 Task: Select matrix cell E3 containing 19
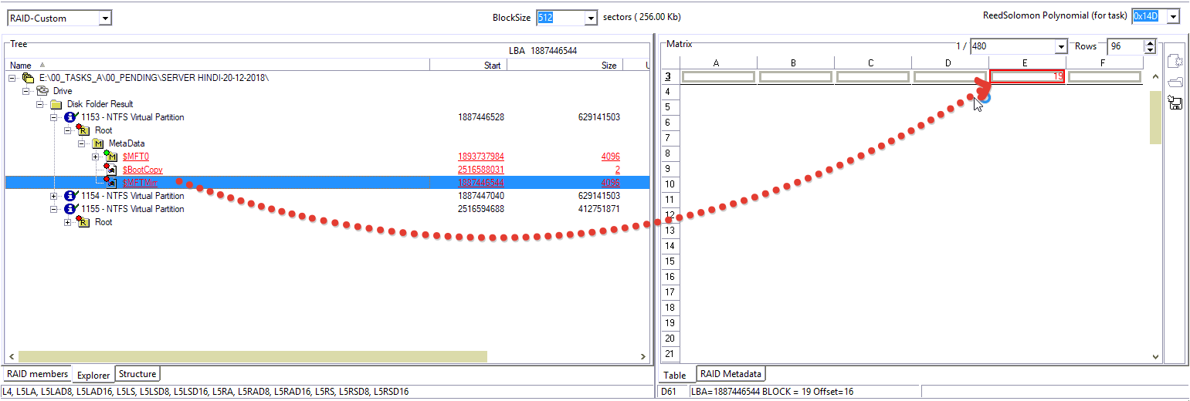point(1027,76)
